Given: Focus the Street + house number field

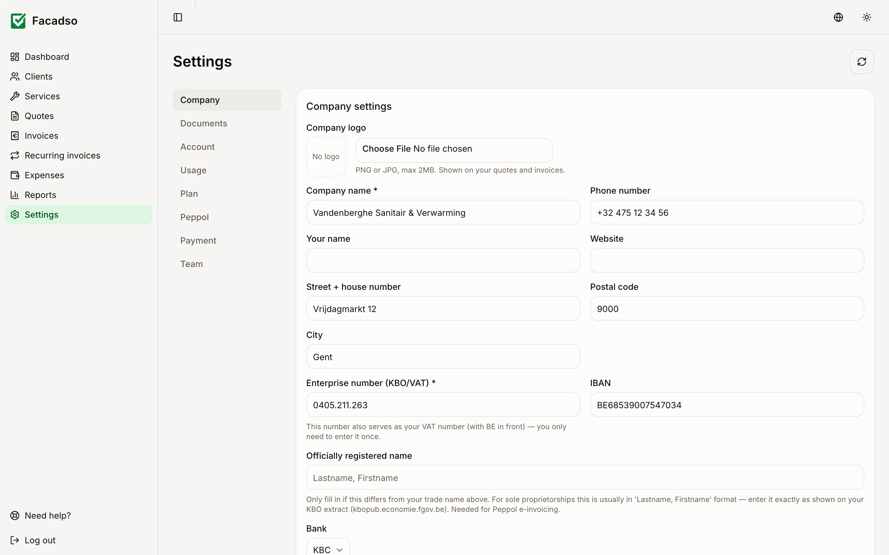Looking at the screenshot, I should tap(443, 309).
